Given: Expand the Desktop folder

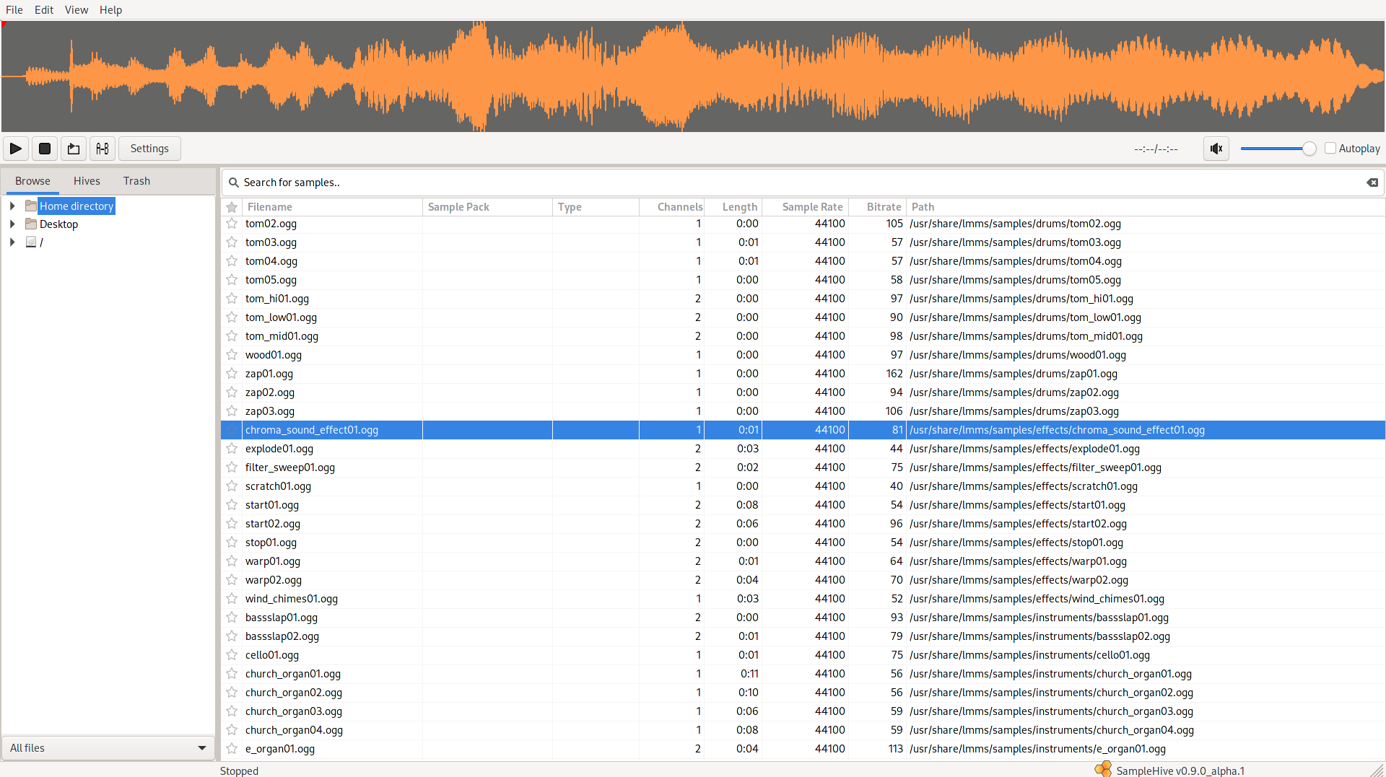Looking at the screenshot, I should 12,224.
